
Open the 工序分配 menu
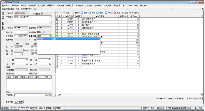(x=88, y=6)
